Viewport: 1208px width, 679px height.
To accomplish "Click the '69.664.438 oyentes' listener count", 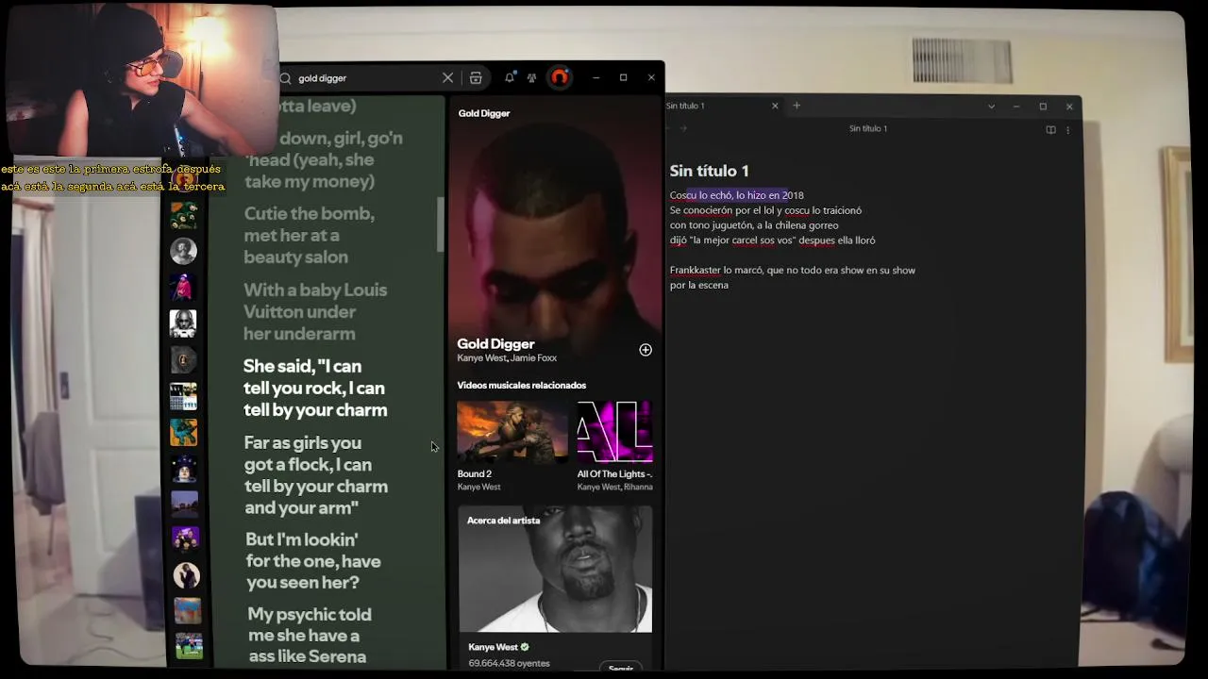I will 509,663.
